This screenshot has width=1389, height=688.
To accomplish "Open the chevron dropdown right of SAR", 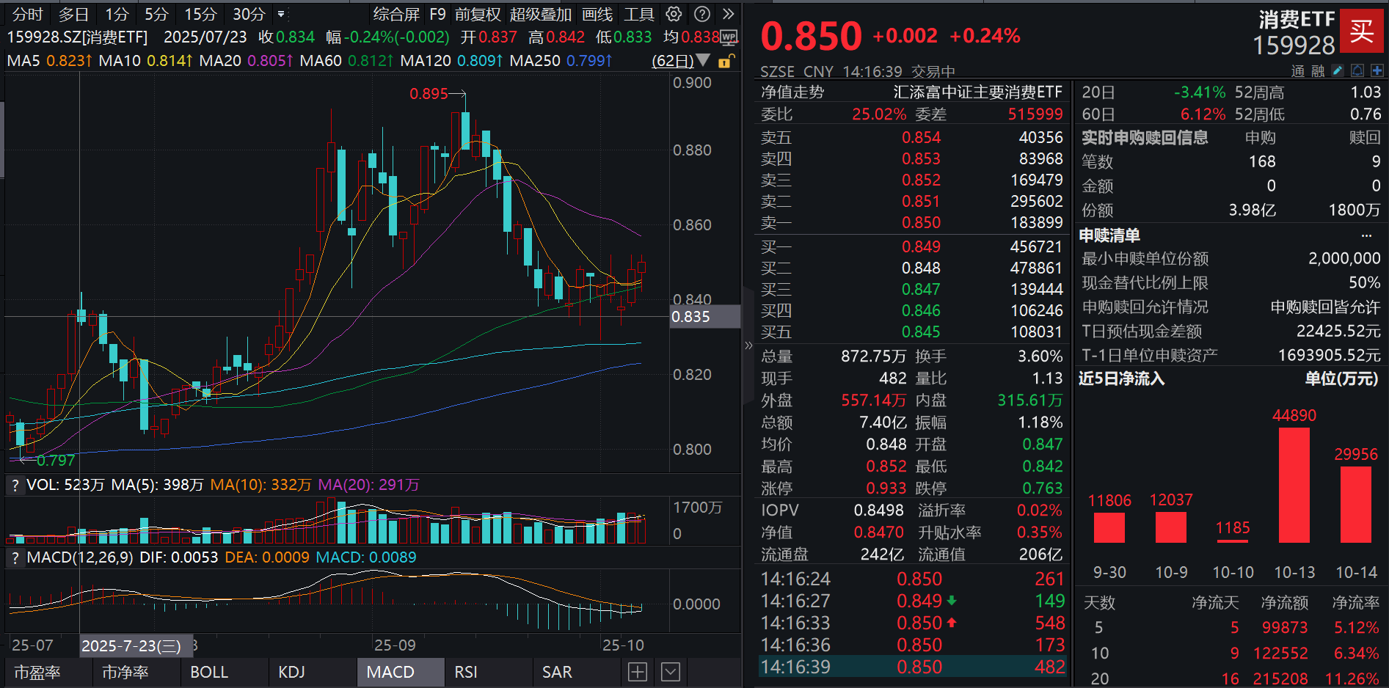I will pos(670,671).
